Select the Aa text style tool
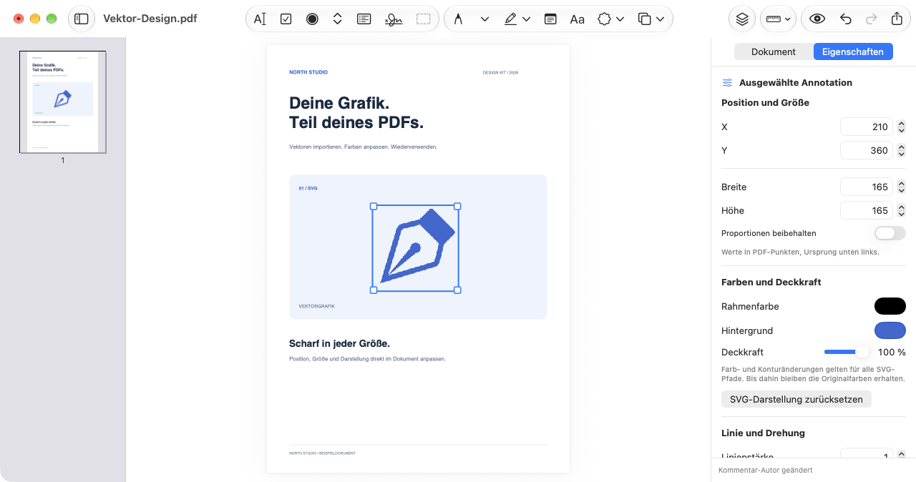Image resolution: width=916 pixels, height=482 pixels. click(578, 19)
